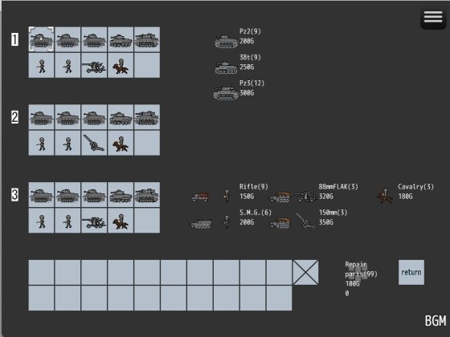Screen dimensions: 450x337
Task: Select the first infantry soldier in squad 3
Action: (41, 221)
